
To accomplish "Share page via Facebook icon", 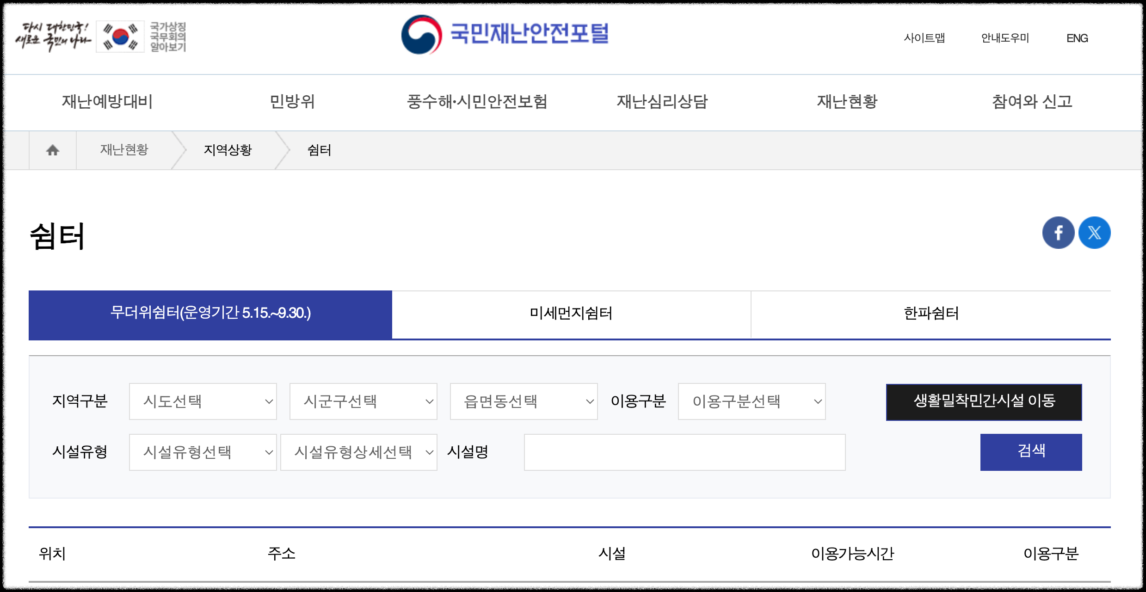I will tap(1058, 233).
